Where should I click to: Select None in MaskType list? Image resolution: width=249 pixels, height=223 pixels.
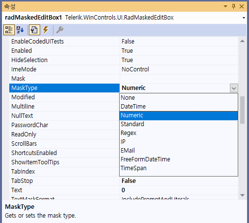point(178,98)
